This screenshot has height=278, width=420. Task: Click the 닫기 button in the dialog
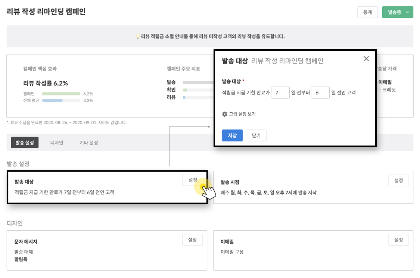256,135
